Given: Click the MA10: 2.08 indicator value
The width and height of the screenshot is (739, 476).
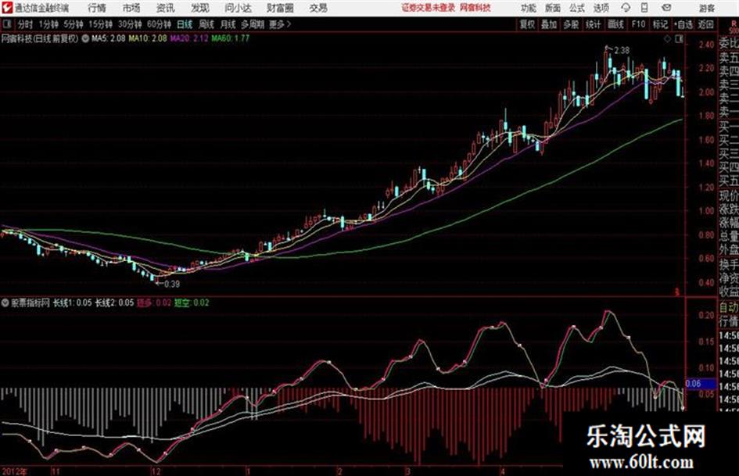Looking at the screenshot, I should point(148,38).
